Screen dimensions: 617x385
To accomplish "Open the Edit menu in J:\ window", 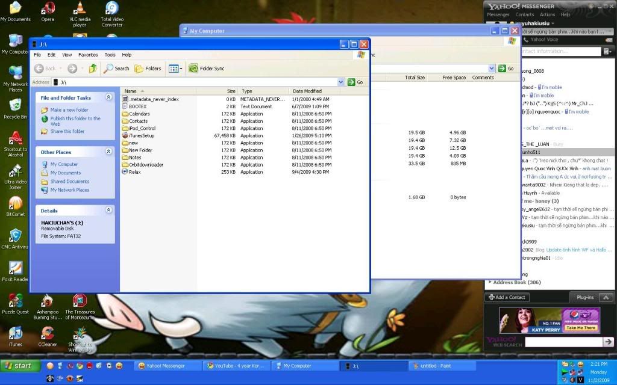I will [x=52, y=55].
